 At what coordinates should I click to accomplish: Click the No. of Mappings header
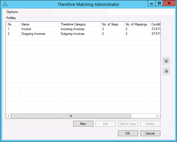(x=137, y=24)
